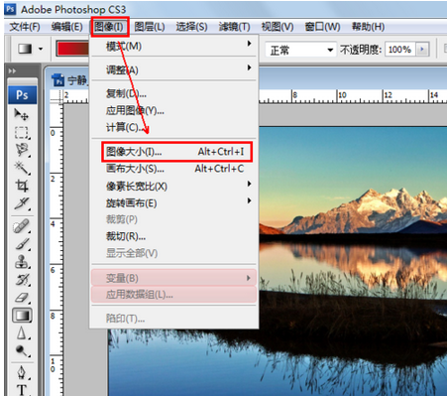Open the opacity slider arrow button
447x396 pixels.
422,50
